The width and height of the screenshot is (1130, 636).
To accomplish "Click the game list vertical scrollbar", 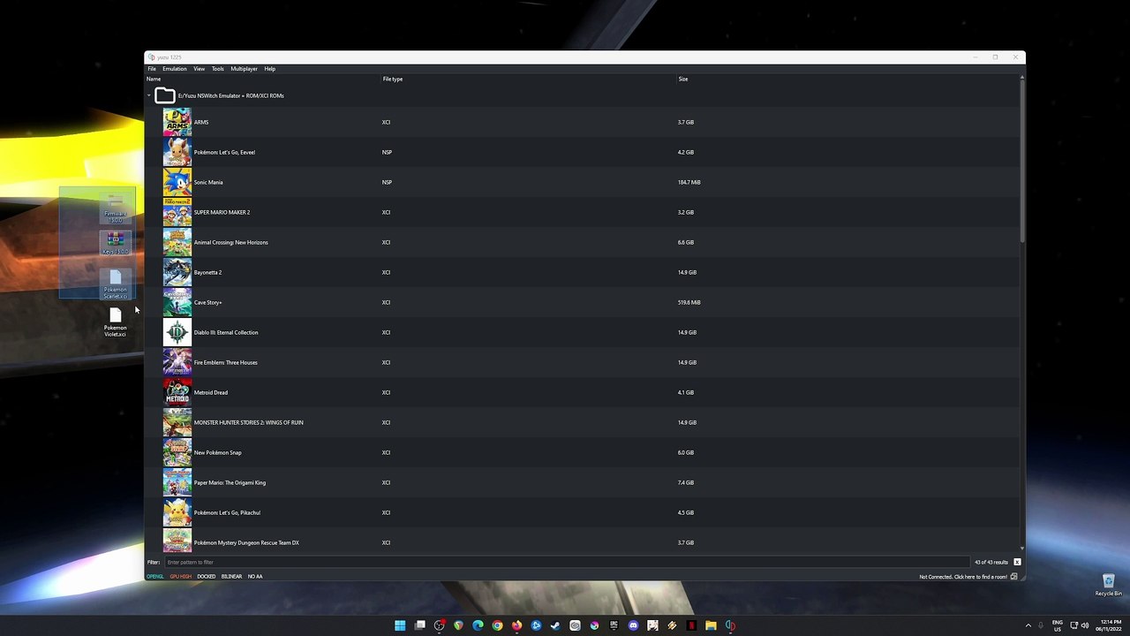I will tap(1022, 159).
